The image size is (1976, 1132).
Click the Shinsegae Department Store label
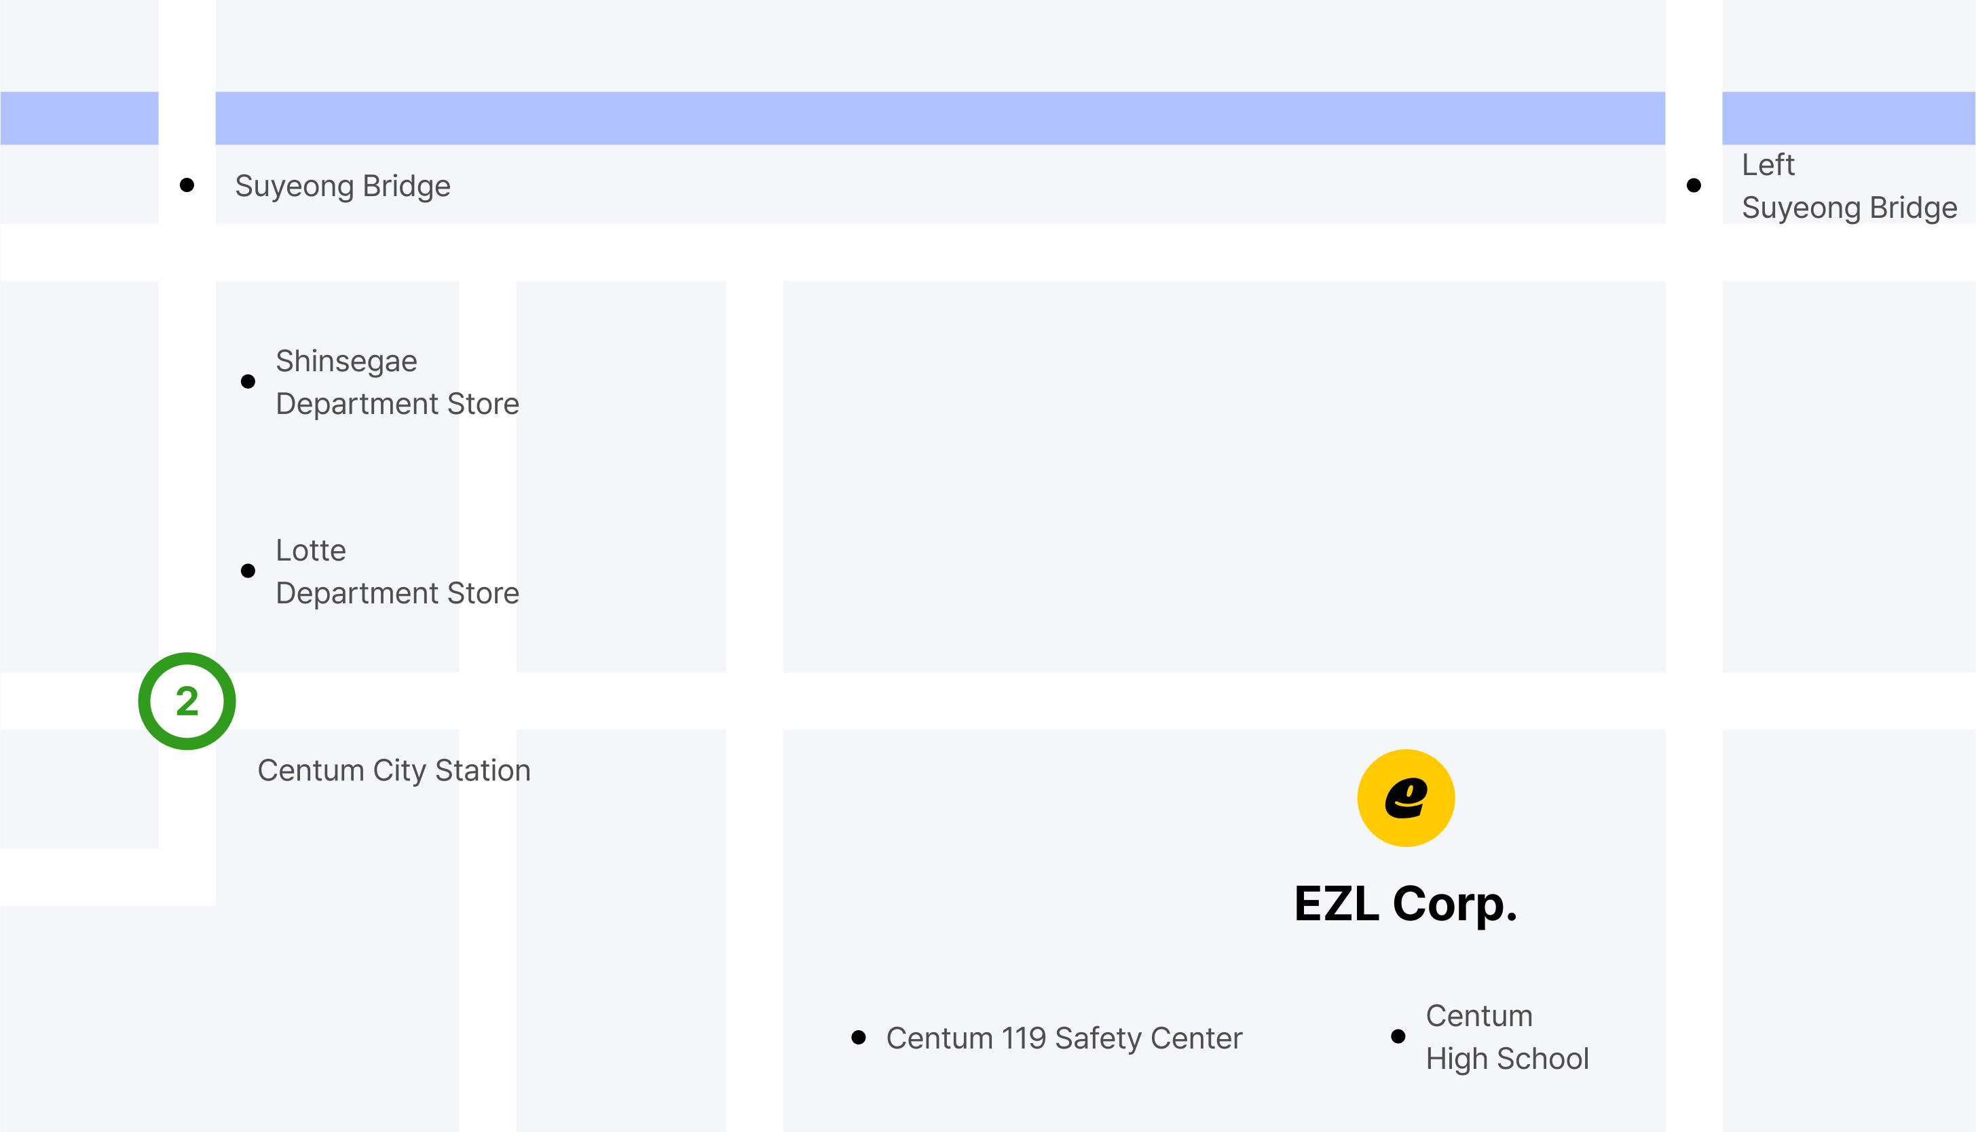tap(396, 383)
